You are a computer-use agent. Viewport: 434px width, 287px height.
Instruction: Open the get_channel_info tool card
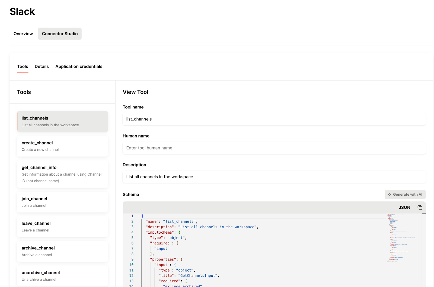pyautogui.click(x=62, y=174)
